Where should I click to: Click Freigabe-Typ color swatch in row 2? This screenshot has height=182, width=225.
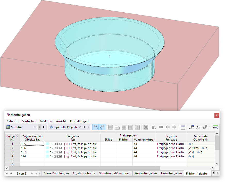coord(47,148)
